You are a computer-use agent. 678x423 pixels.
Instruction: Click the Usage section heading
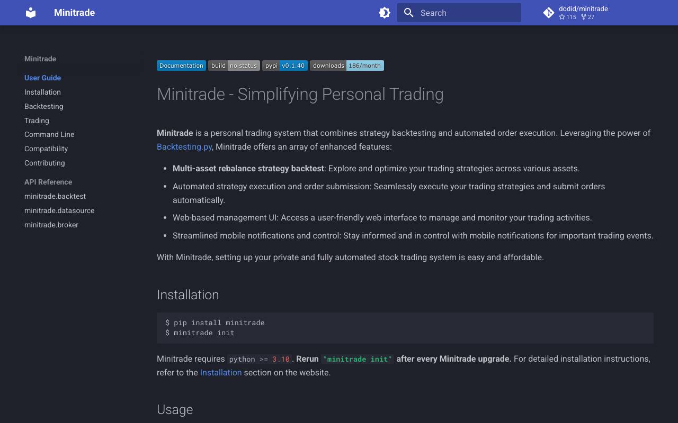175,410
